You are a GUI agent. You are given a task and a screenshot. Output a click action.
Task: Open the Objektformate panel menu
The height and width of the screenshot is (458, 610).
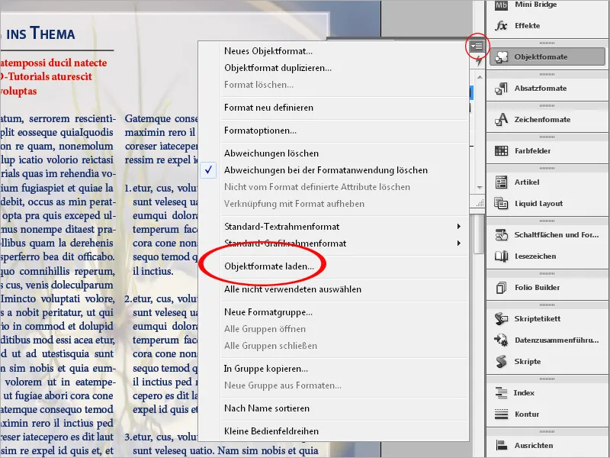point(477,47)
